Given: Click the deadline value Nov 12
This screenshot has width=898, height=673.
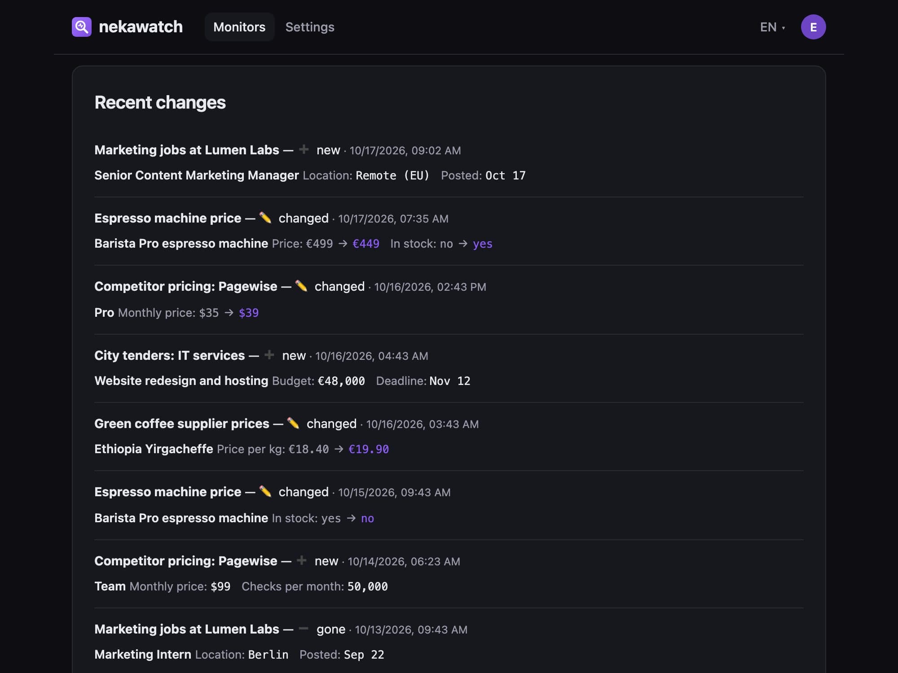Looking at the screenshot, I should (x=450, y=381).
